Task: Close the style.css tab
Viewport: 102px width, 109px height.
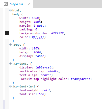Action: [29, 4]
